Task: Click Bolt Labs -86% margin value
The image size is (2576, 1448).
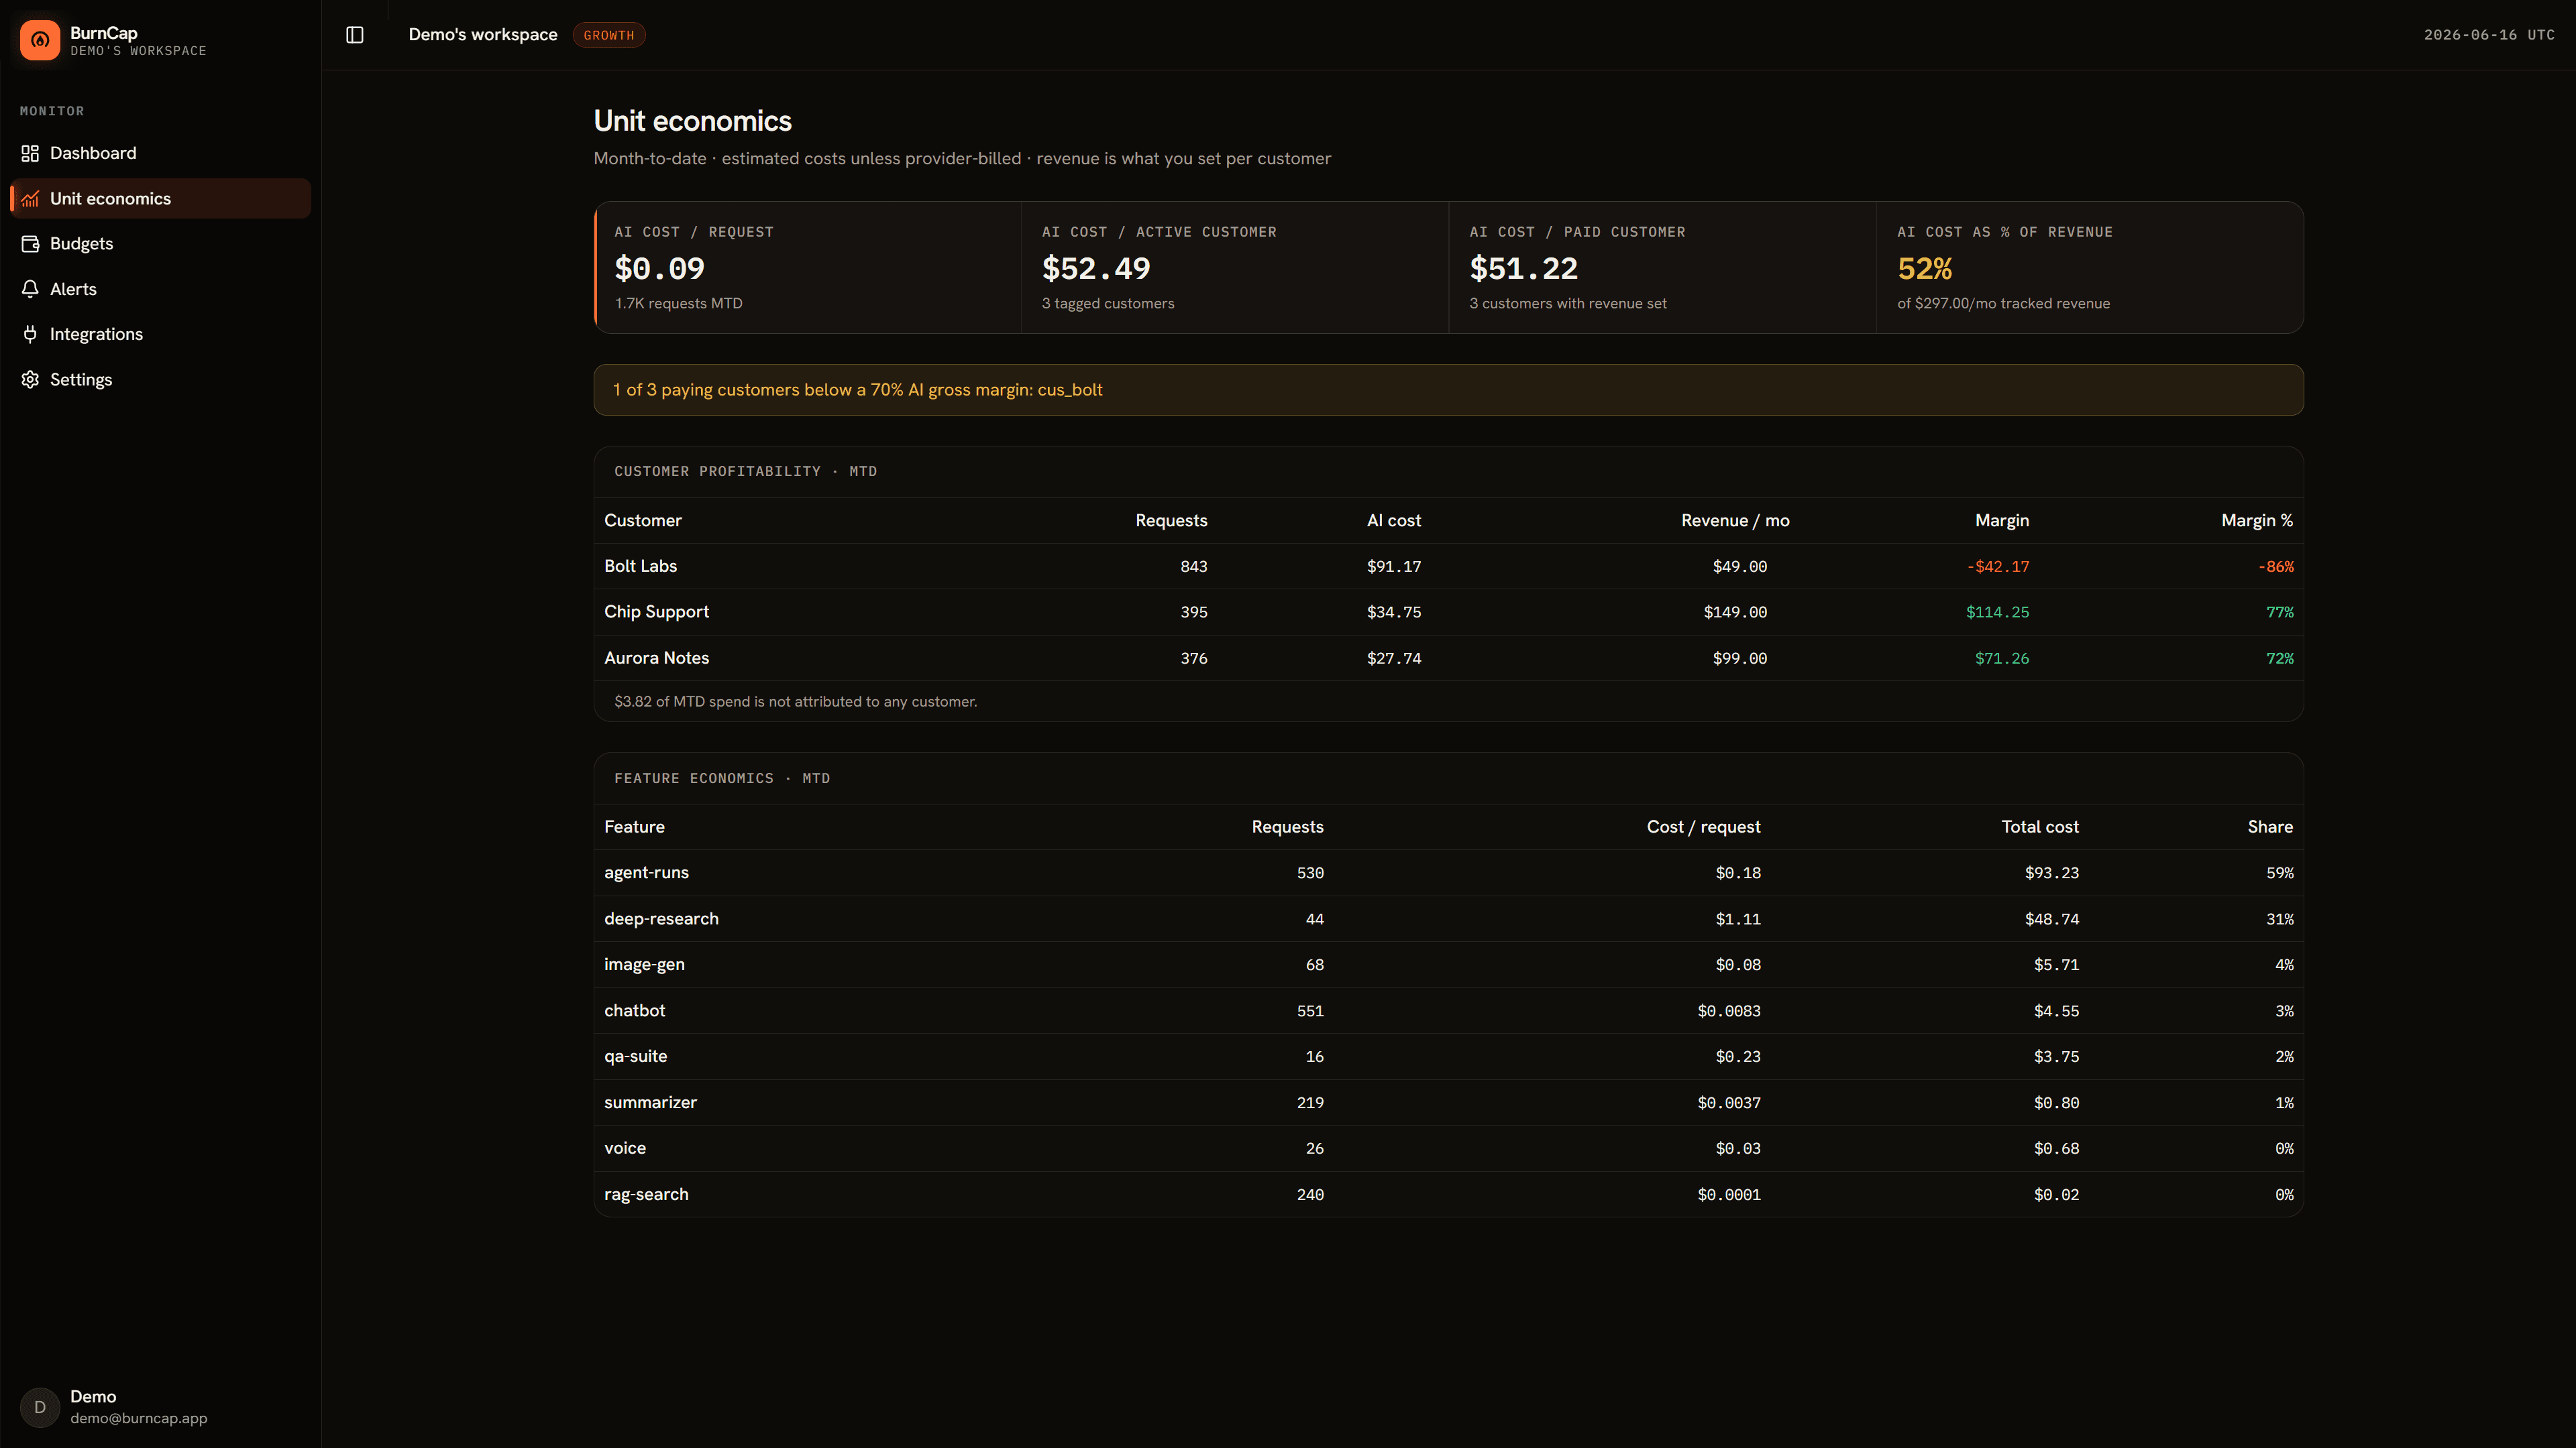Action: pos(2276,566)
